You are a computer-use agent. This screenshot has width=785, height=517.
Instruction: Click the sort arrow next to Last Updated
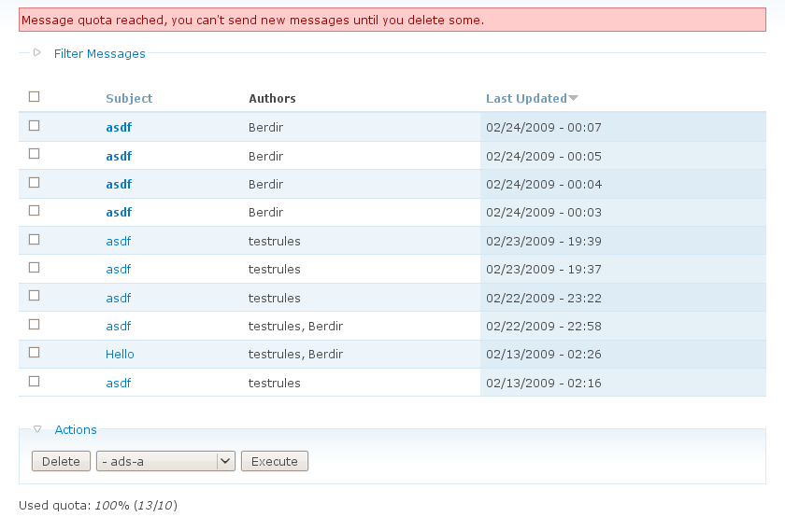[x=574, y=98]
